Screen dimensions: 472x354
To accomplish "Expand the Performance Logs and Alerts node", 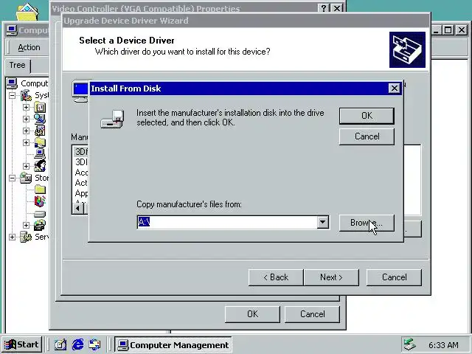I will tap(27, 131).
